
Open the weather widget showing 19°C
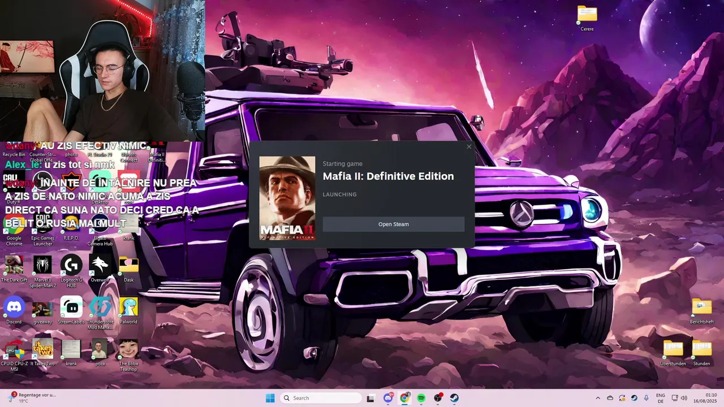[32, 398]
